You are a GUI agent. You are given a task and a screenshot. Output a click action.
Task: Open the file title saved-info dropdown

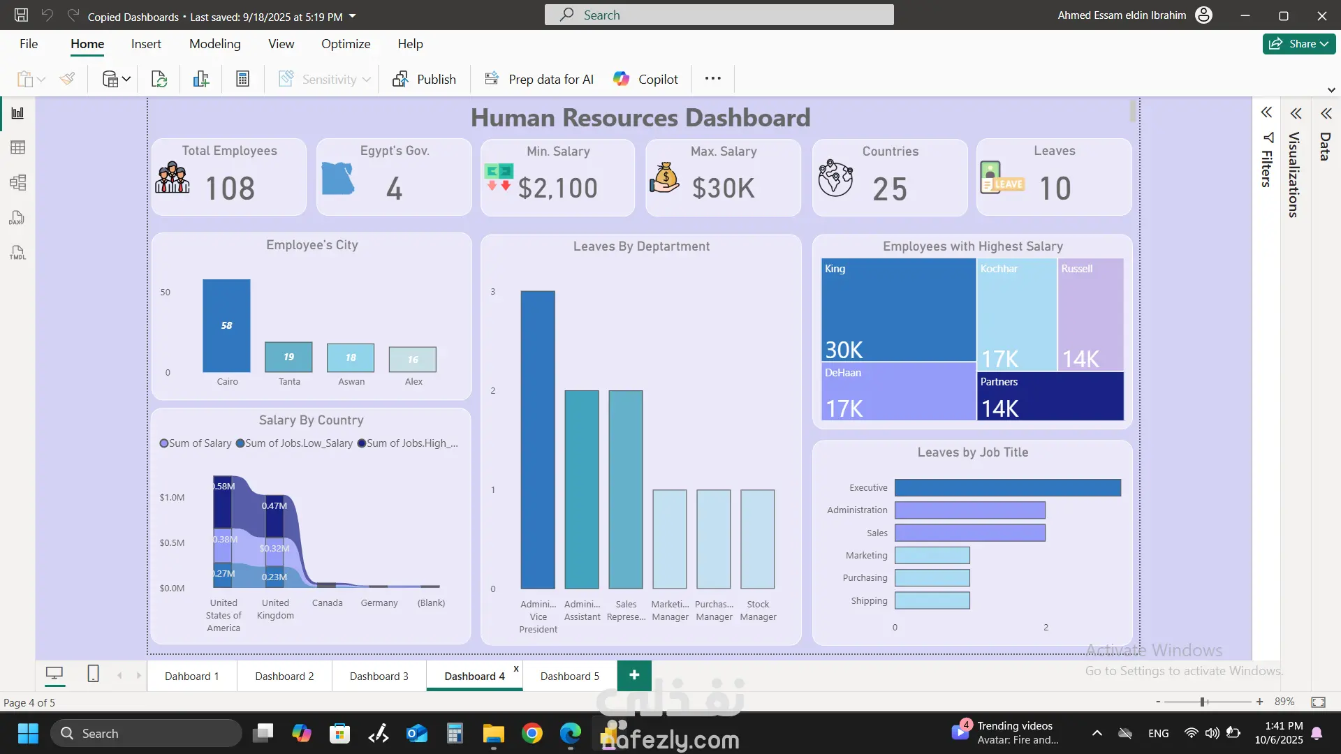click(353, 16)
